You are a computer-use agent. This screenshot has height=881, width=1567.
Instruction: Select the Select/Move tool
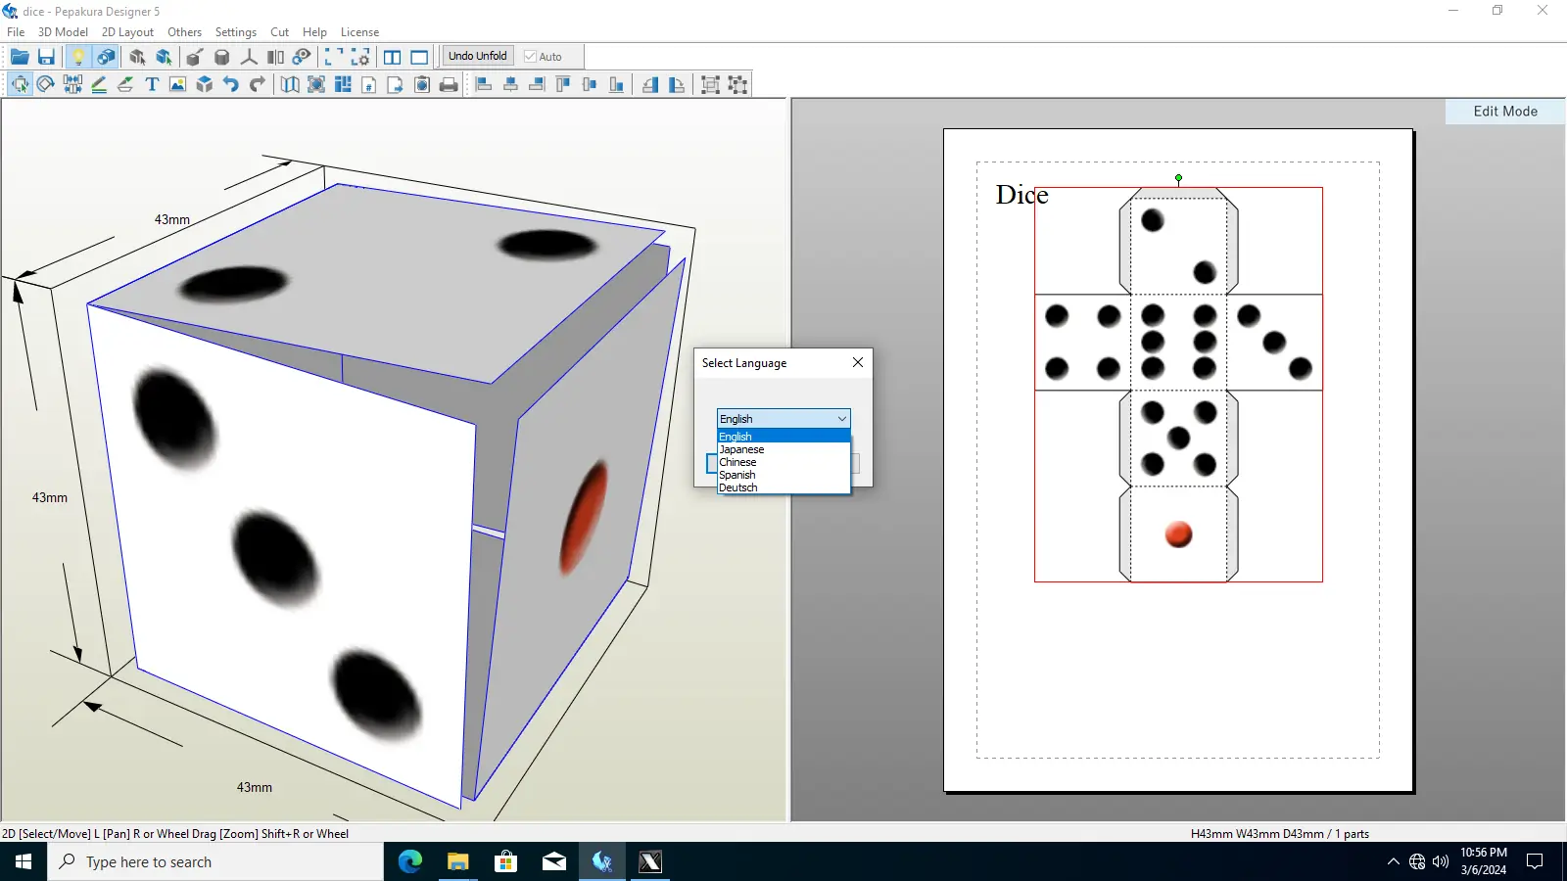tap(20, 84)
